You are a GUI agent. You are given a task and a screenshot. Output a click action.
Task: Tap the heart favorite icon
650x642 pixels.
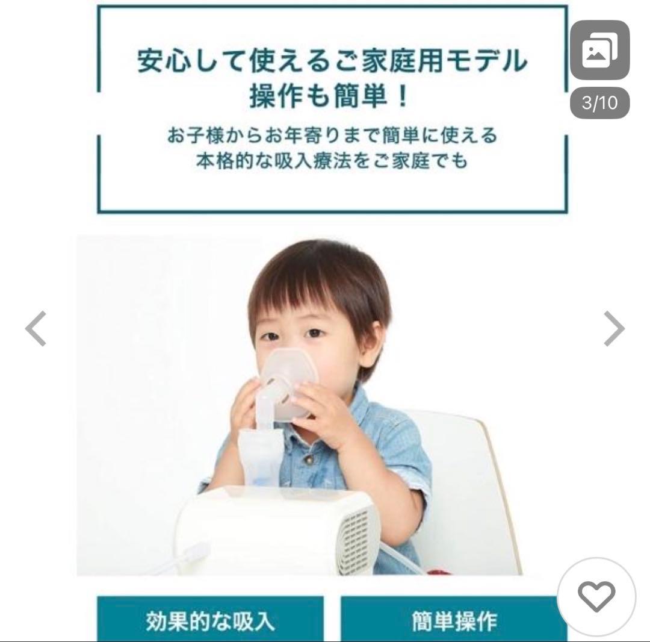pos(596,596)
